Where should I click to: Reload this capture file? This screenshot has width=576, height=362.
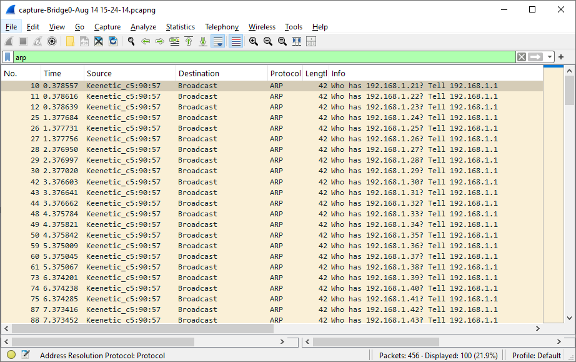[114, 41]
